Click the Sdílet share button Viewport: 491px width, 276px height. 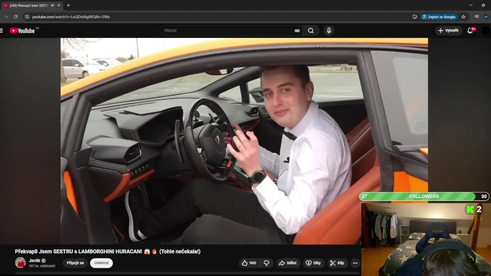click(x=288, y=263)
